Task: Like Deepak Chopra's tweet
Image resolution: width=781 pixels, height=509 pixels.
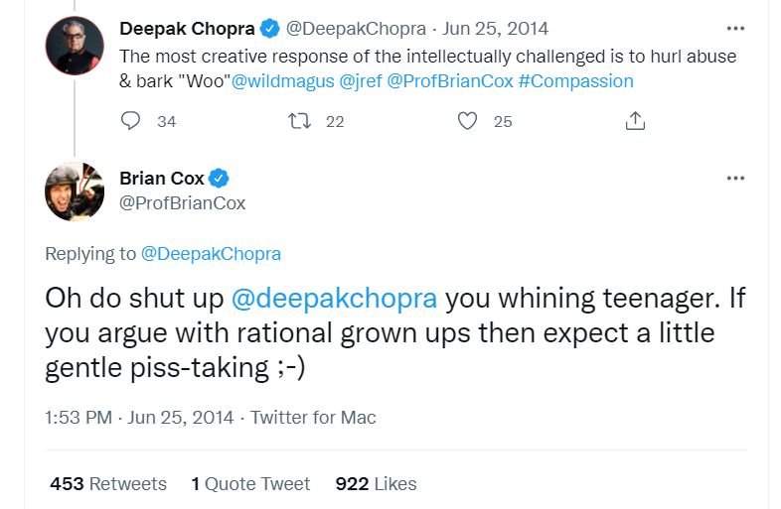Action: [x=468, y=121]
